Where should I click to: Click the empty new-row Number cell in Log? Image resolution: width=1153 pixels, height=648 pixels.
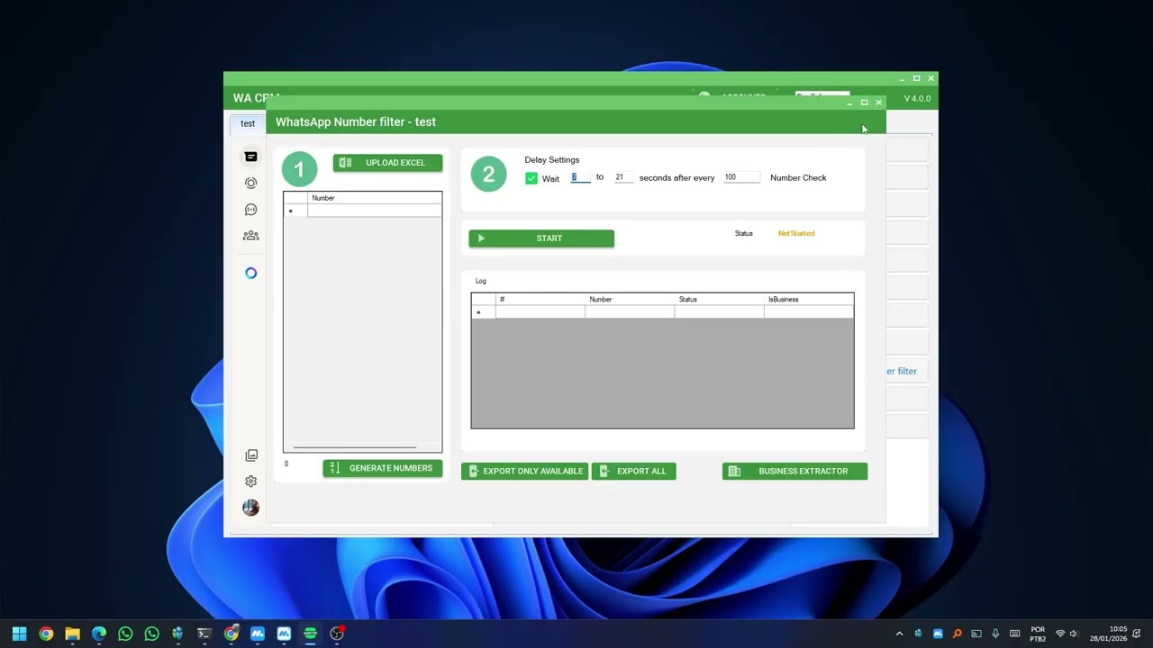pos(630,312)
